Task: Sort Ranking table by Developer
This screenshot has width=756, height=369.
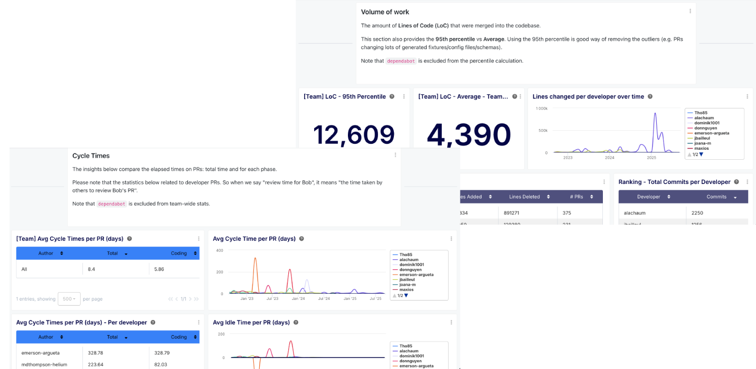Action: coord(653,197)
